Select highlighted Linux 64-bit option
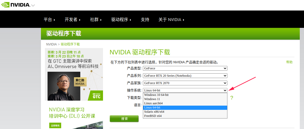Screen dimensions: 304x129 (x=185, y=108)
